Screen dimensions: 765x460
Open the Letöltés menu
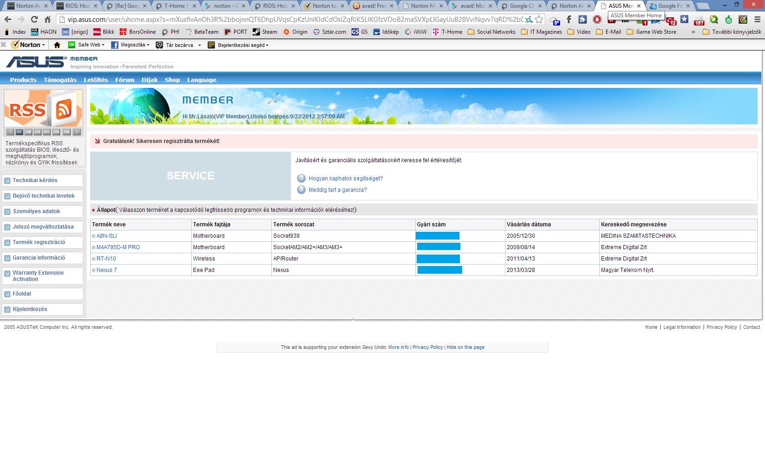96,80
